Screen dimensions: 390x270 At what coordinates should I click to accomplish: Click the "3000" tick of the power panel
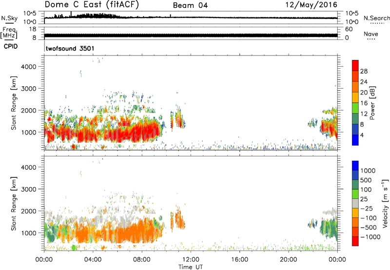tap(29, 89)
